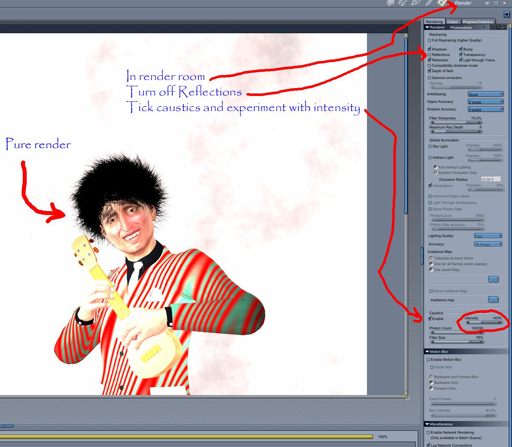The image size is (512, 447).
Task: Click the irradiance map name field
Action: click(x=458, y=300)
